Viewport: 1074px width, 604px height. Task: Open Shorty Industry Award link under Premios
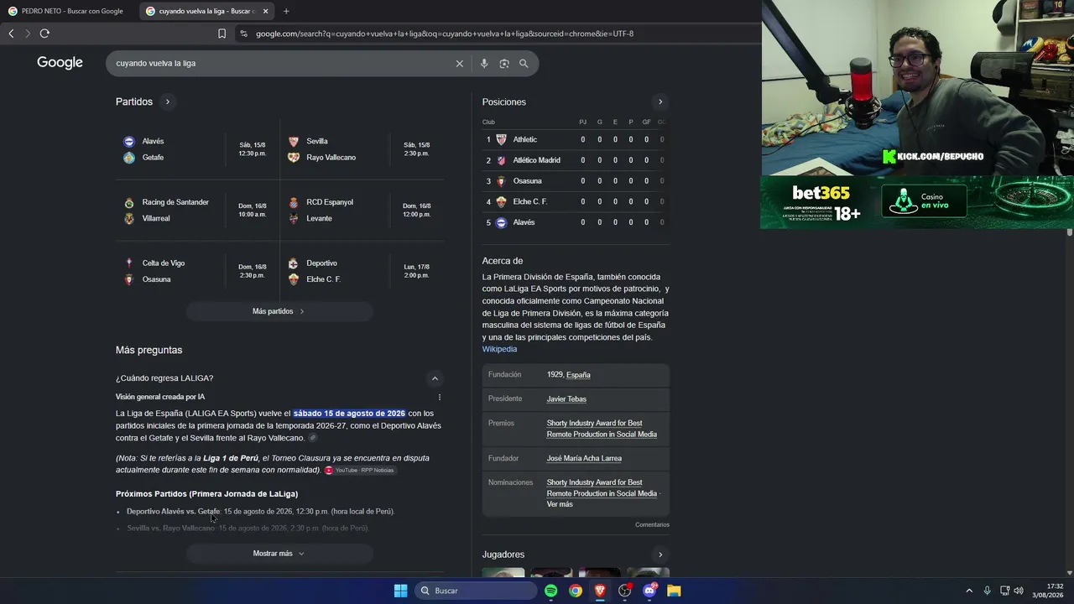(602, 429)
